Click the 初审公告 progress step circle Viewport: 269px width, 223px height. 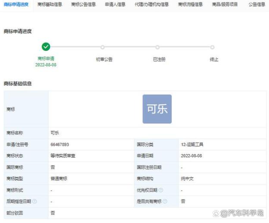click(102, 47)
